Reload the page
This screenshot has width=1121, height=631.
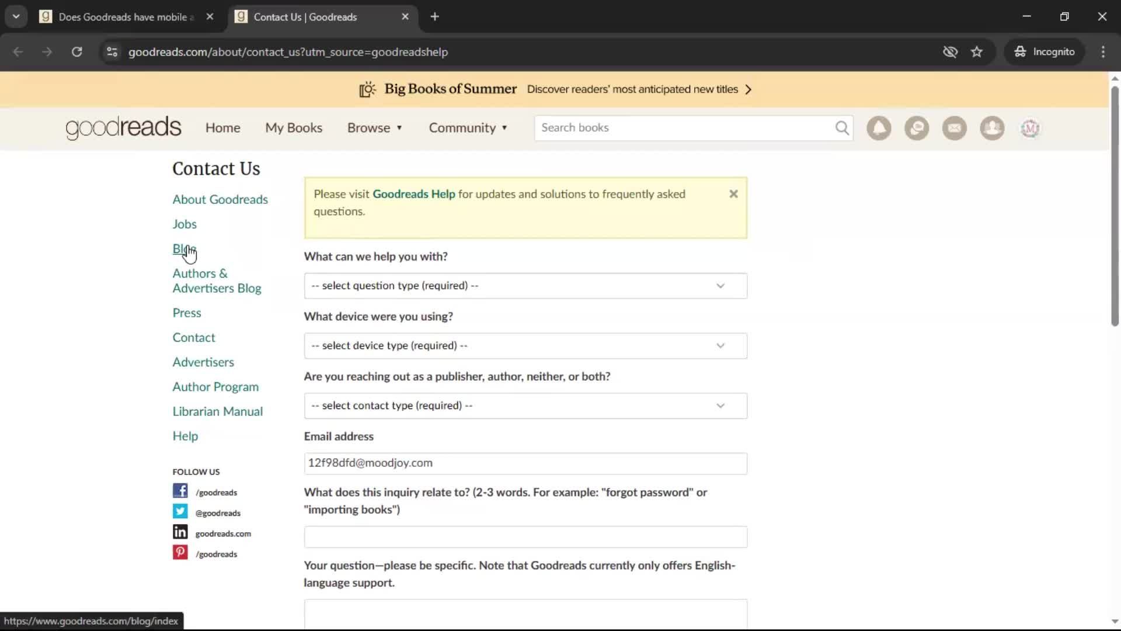(76, 52)
